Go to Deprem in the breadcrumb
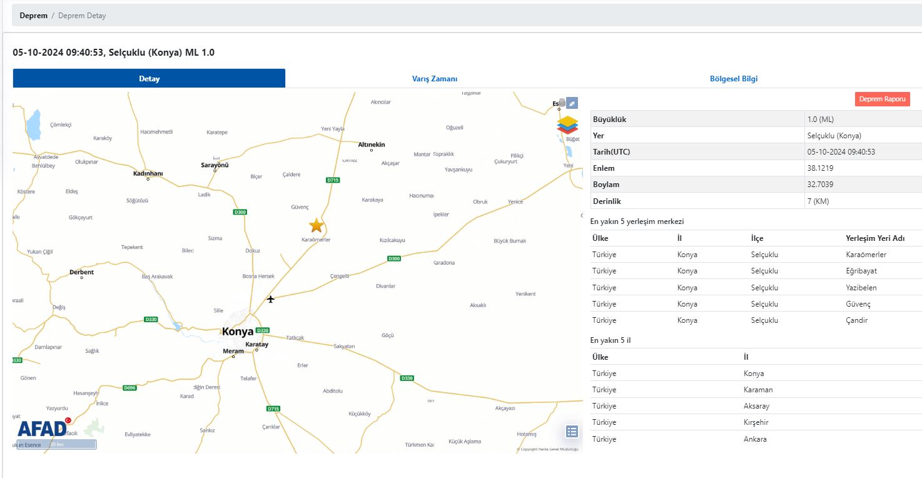 tap(33, 16)
